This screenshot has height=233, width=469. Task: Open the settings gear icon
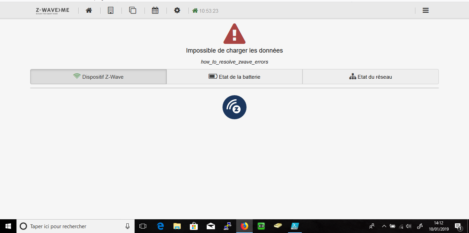(x=177, y=10)
